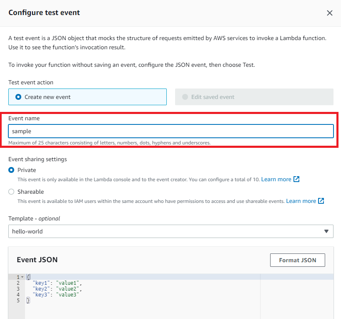Select the Edit saved event option
This screenshot has height=319, width=341.
coord(185,96)
